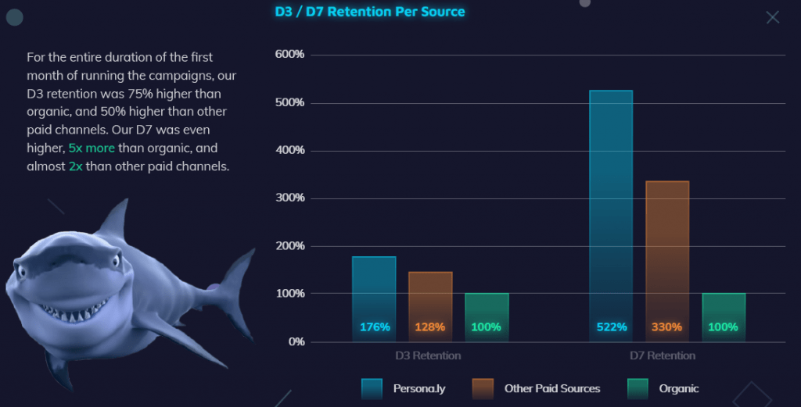Select the 100% Organic D3 Retention bar
The image size is (801, 407).
click(487, 317)
